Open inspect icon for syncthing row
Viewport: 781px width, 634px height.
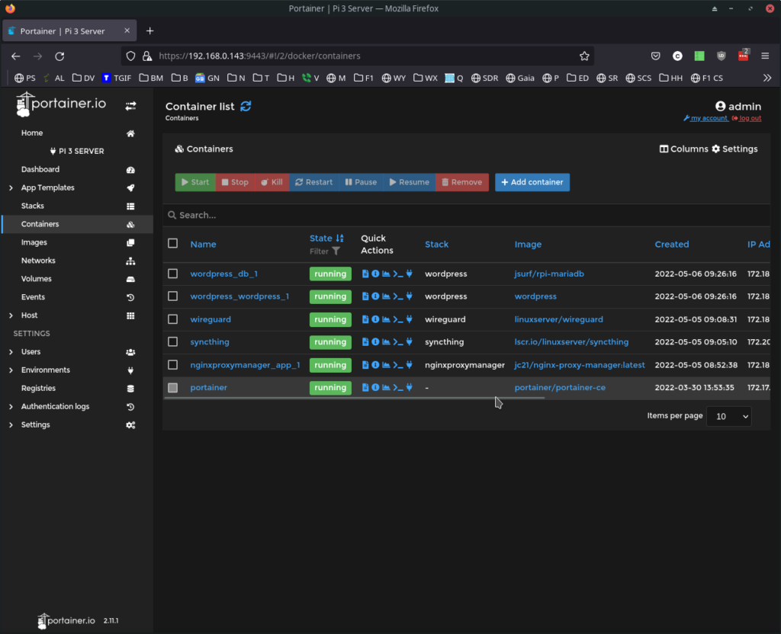(x=375, y=342)
